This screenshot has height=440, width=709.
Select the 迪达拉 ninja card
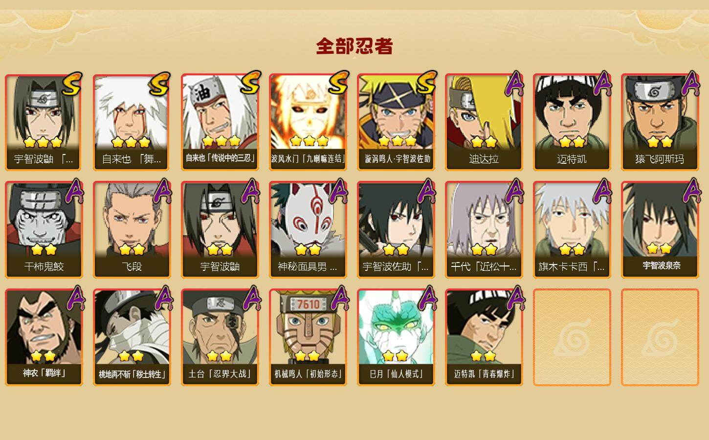coord(484,122)
